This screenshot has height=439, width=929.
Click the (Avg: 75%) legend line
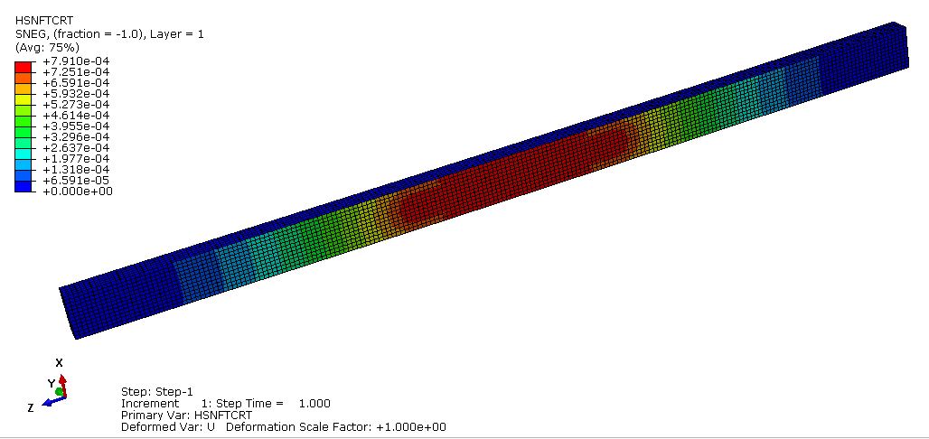[47, 47]
